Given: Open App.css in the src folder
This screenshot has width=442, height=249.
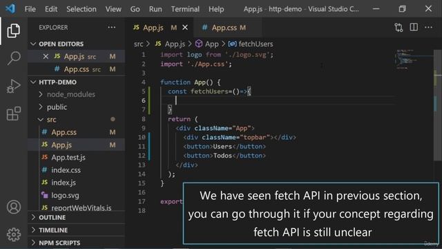Looking at the screenshot, I should (x=76, y=132).
